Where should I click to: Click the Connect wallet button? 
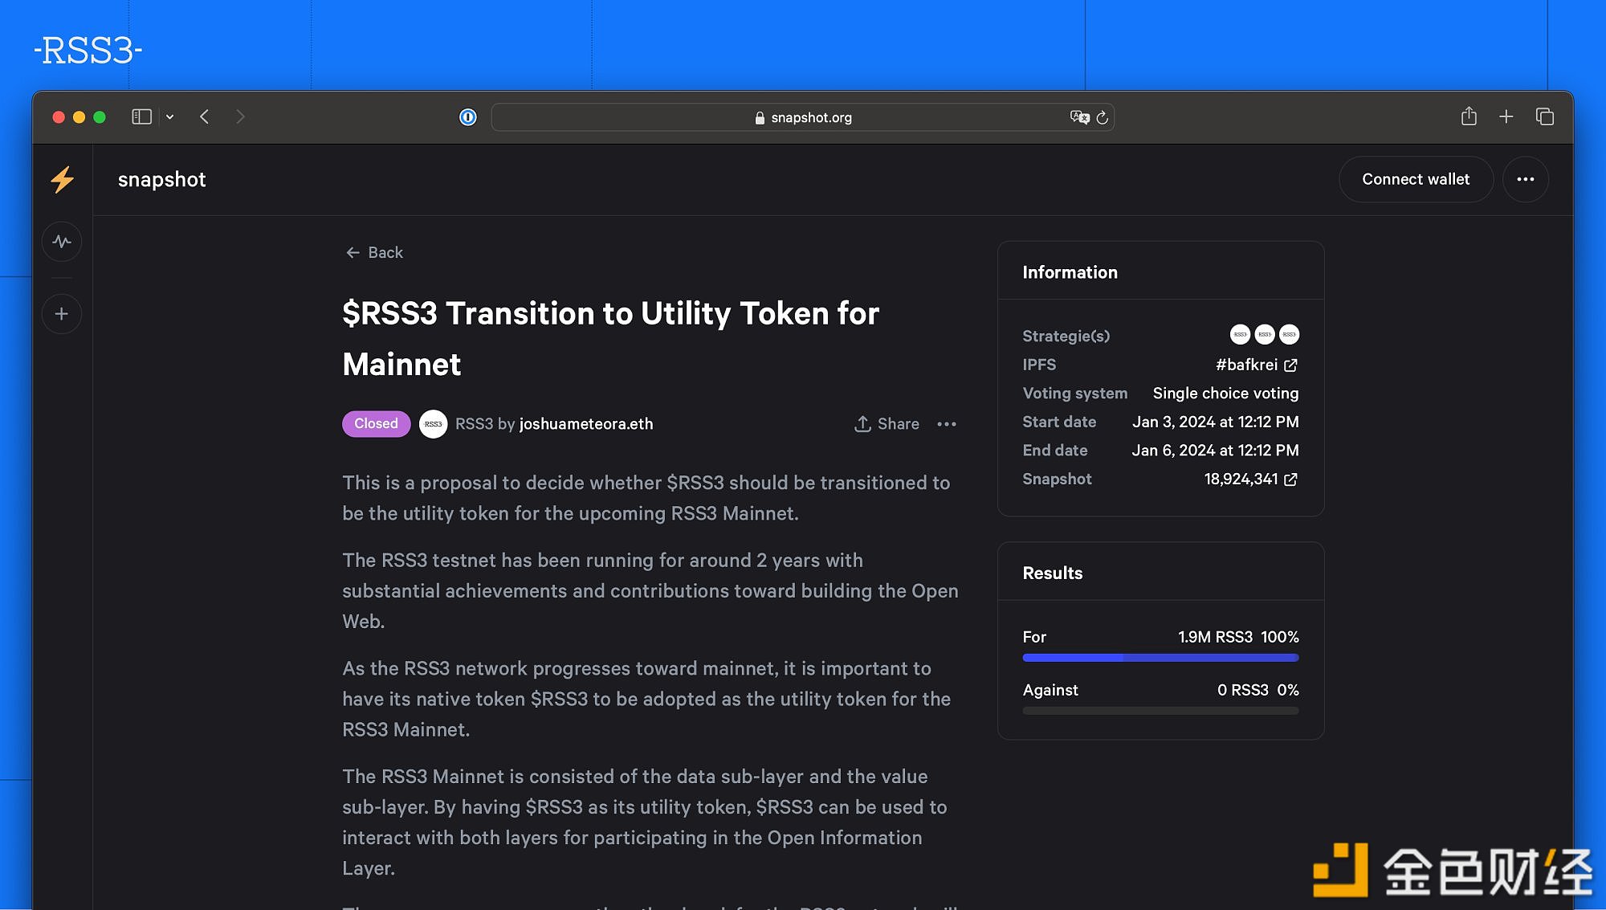click(x=1416, y=179)
